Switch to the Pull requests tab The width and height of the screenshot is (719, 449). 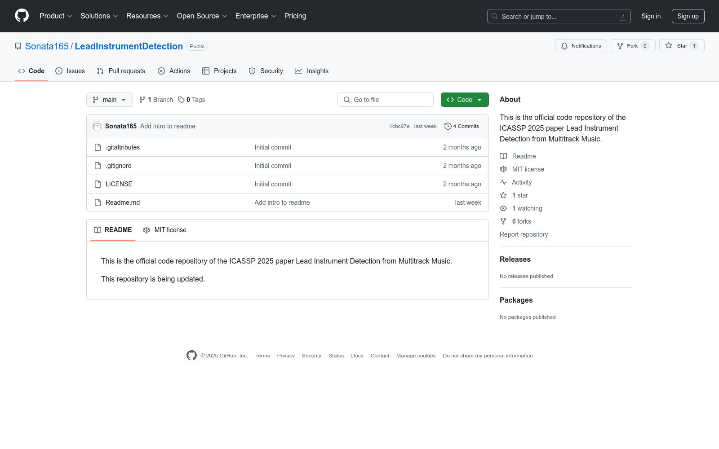click(121, 71)
